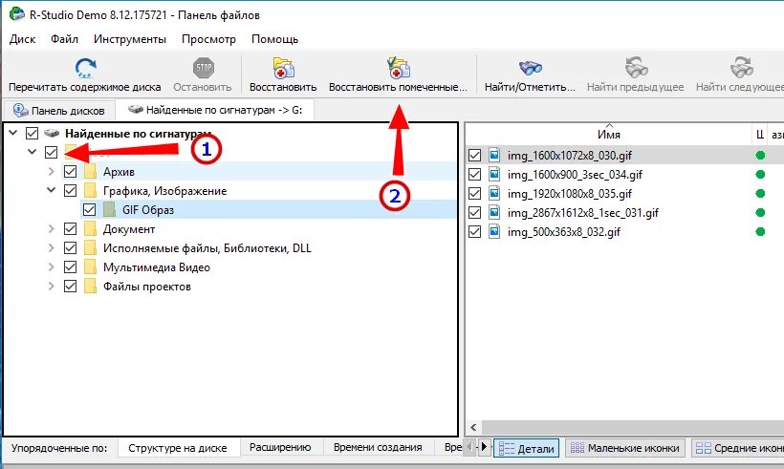Open the Просмотр menu
This screenshot has width=784, height=469.
(x=209, y=39)
